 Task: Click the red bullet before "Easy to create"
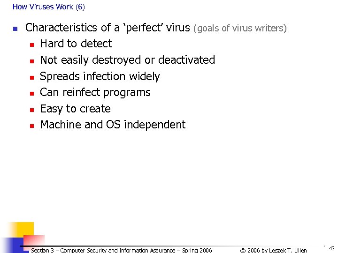(31, 110)
